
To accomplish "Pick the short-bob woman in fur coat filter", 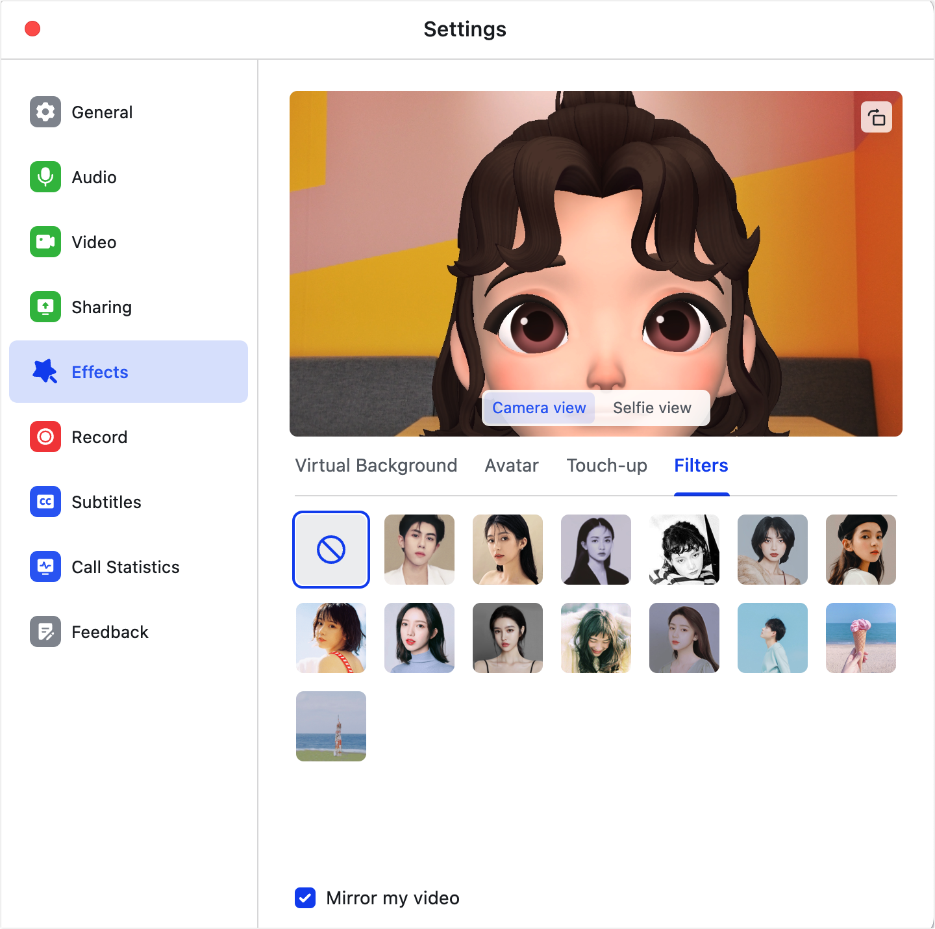I will pyautogui.click(x=773, y=550).
